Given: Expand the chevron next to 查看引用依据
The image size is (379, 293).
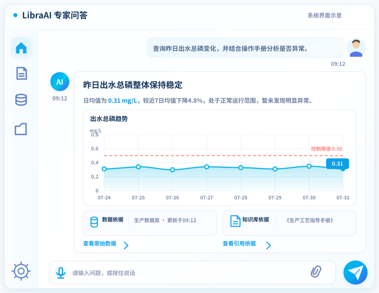Looking at the screenshot, I should point(268,245).
